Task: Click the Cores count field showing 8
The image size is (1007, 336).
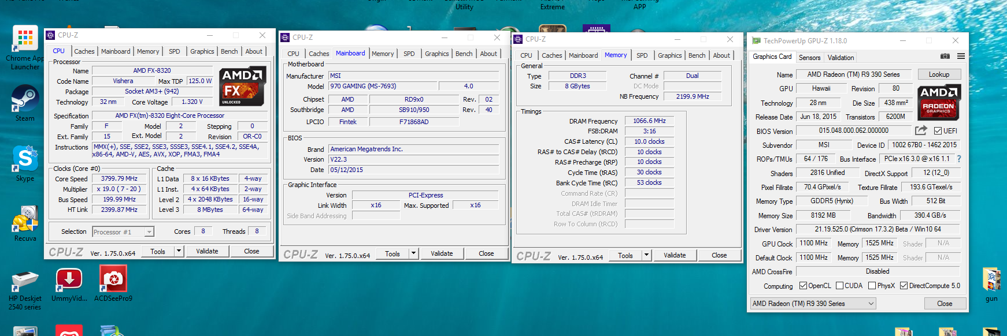Action: click(x=203, y=232)
